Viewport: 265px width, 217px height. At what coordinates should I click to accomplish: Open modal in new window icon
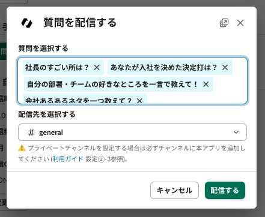click(224, 23)
